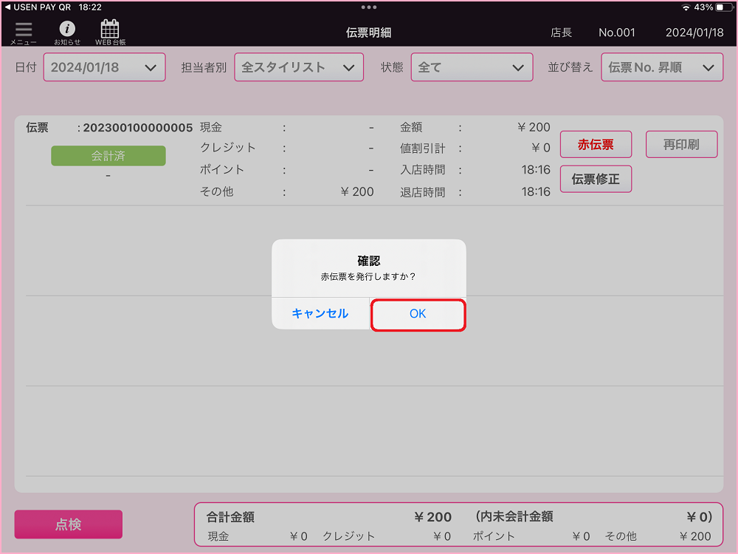Open the WEB台帳 calendar icon

pos(110,31)
